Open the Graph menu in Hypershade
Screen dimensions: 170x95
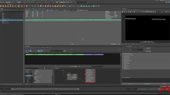40,47
